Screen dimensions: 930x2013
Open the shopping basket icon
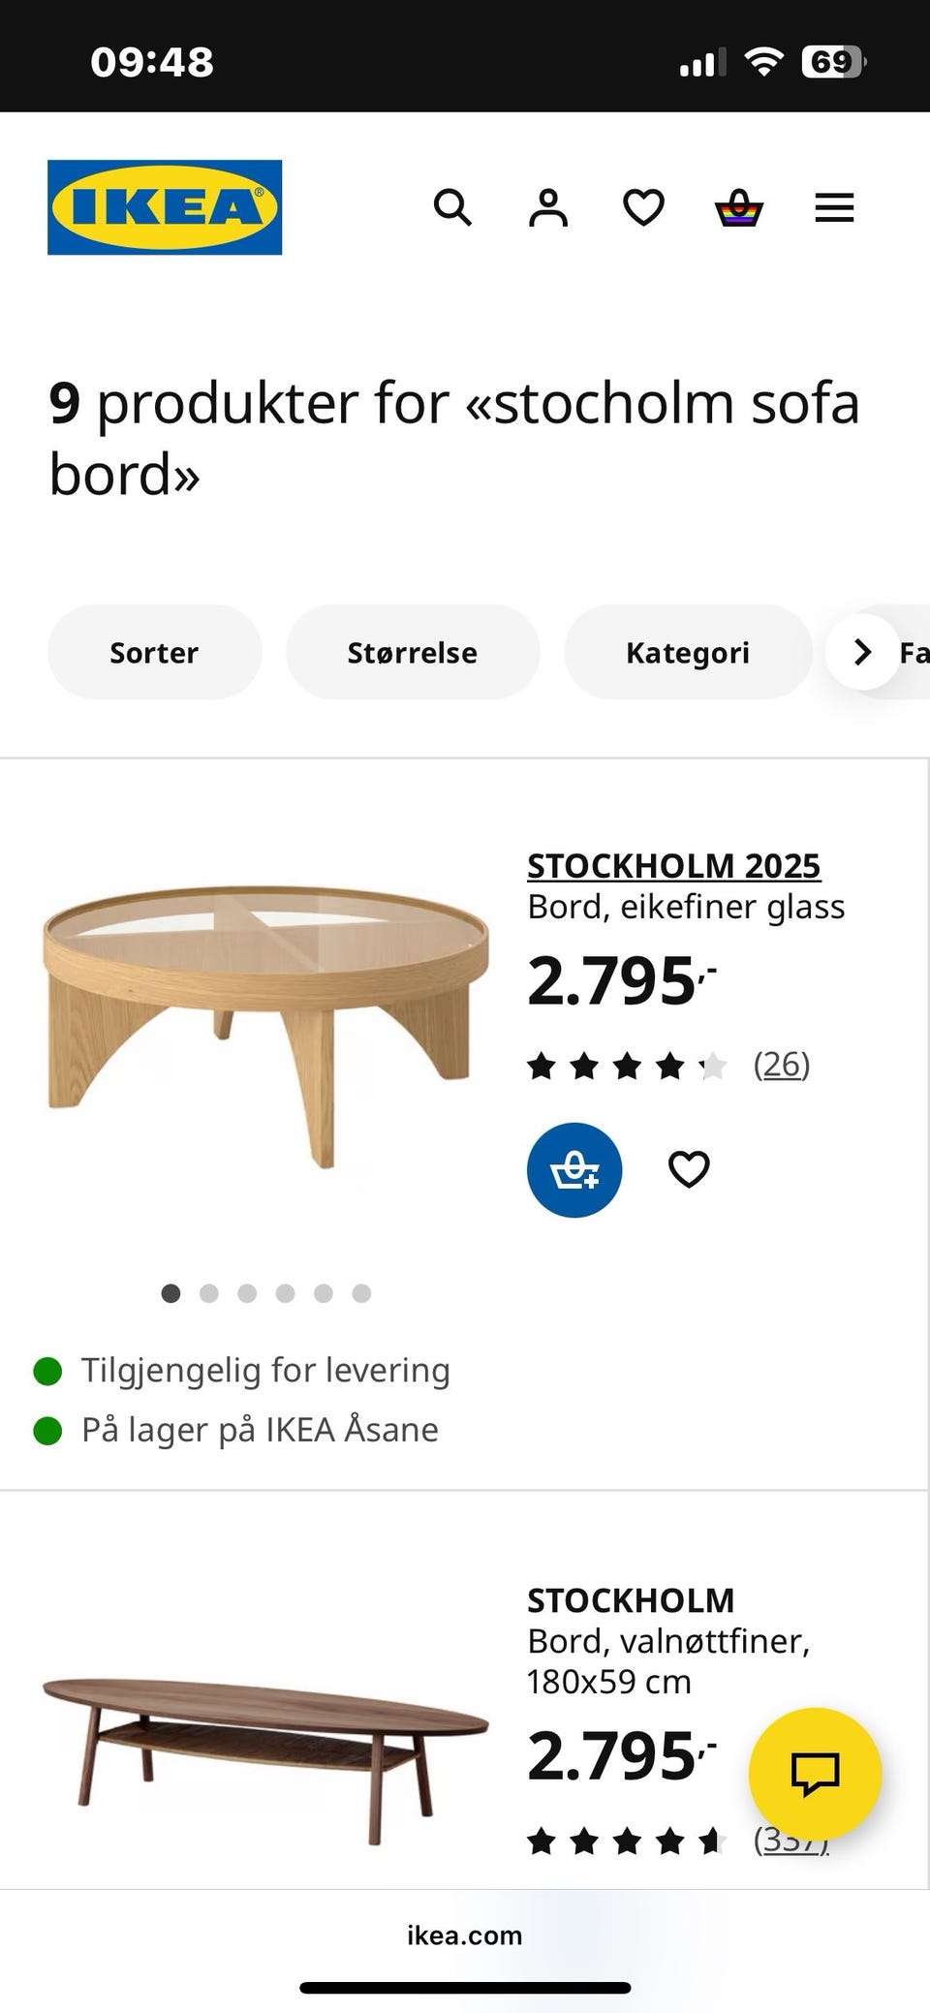point(739,207)
